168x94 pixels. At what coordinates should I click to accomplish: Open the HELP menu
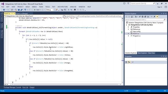(x=89, y=7)
